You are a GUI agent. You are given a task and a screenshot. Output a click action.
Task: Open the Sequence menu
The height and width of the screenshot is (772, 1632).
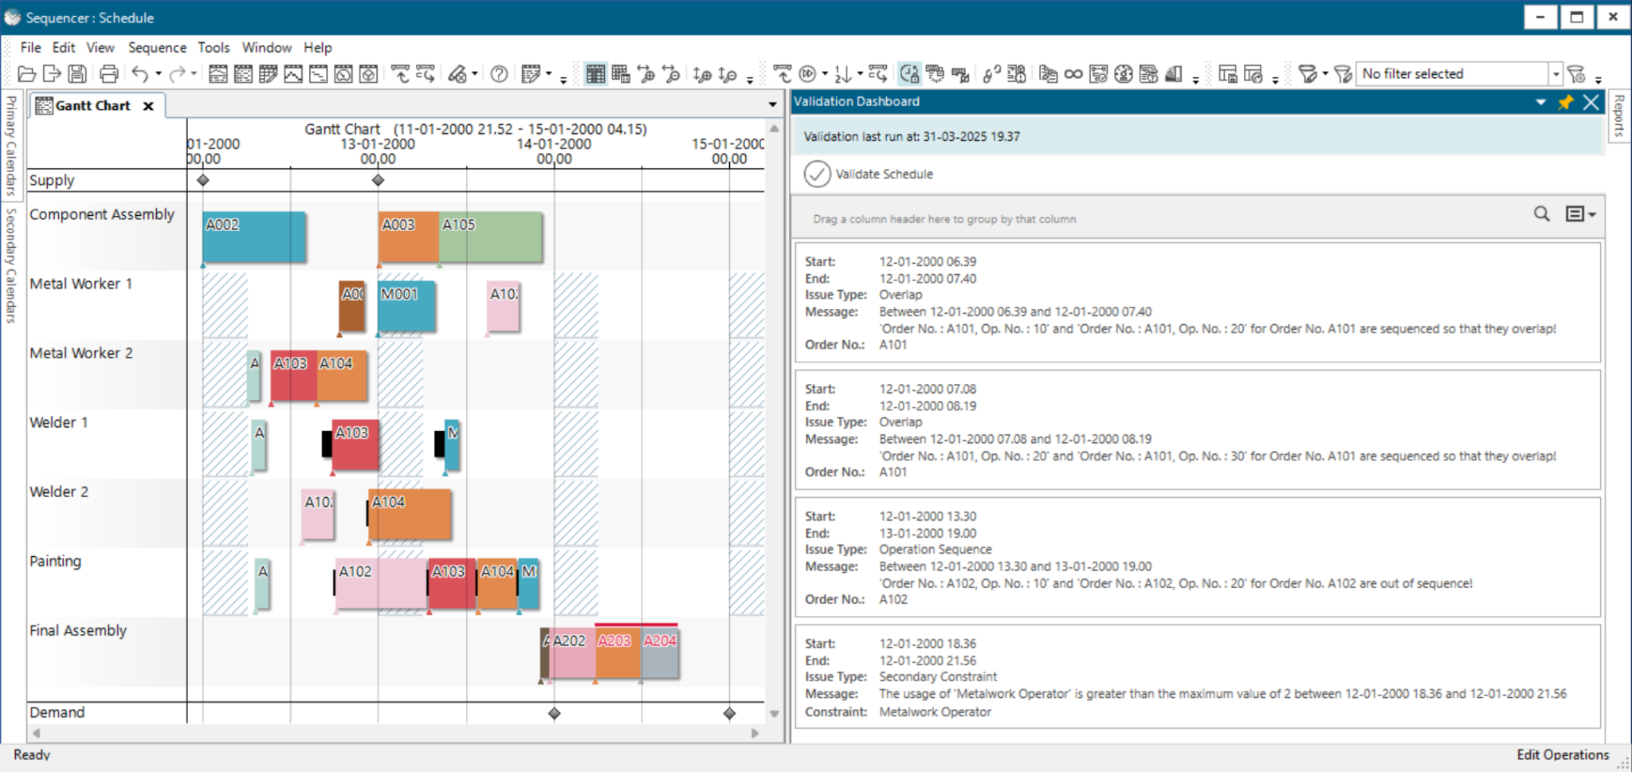(157, 47)
